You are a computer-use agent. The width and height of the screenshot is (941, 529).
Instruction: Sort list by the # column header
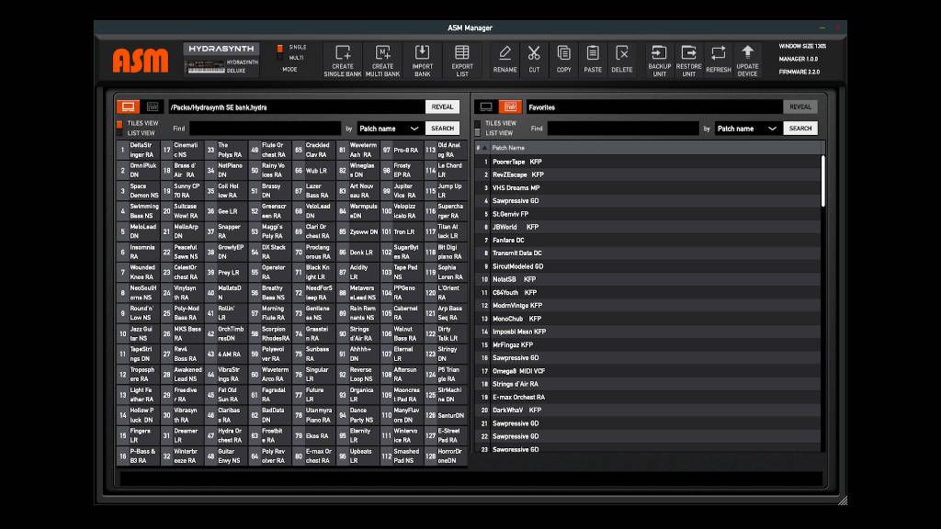pos(480,148)
